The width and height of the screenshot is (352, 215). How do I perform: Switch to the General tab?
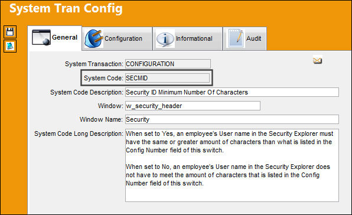tap(55, 38)
